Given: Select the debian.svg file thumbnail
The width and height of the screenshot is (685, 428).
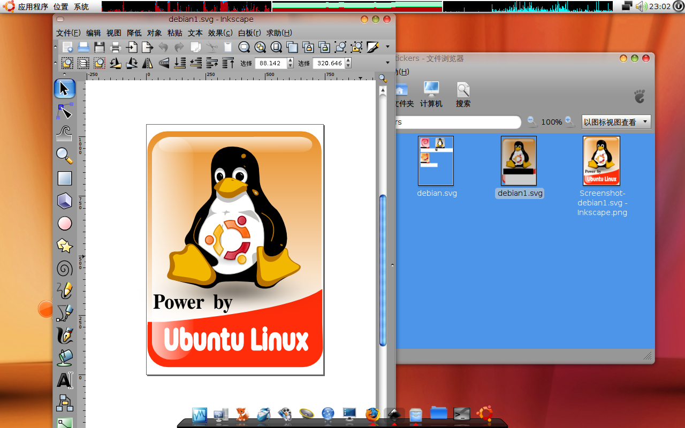Looking at the screenshot, I should pos(436,160).
